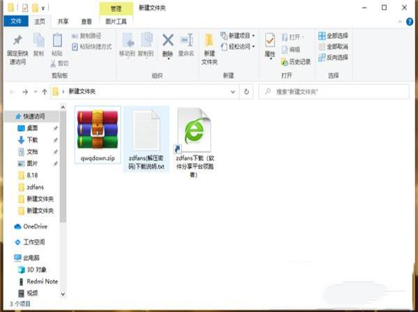
Task: Select the qwqdown.zip archive file
Action: pyautogui.click(x=97, y=136)
